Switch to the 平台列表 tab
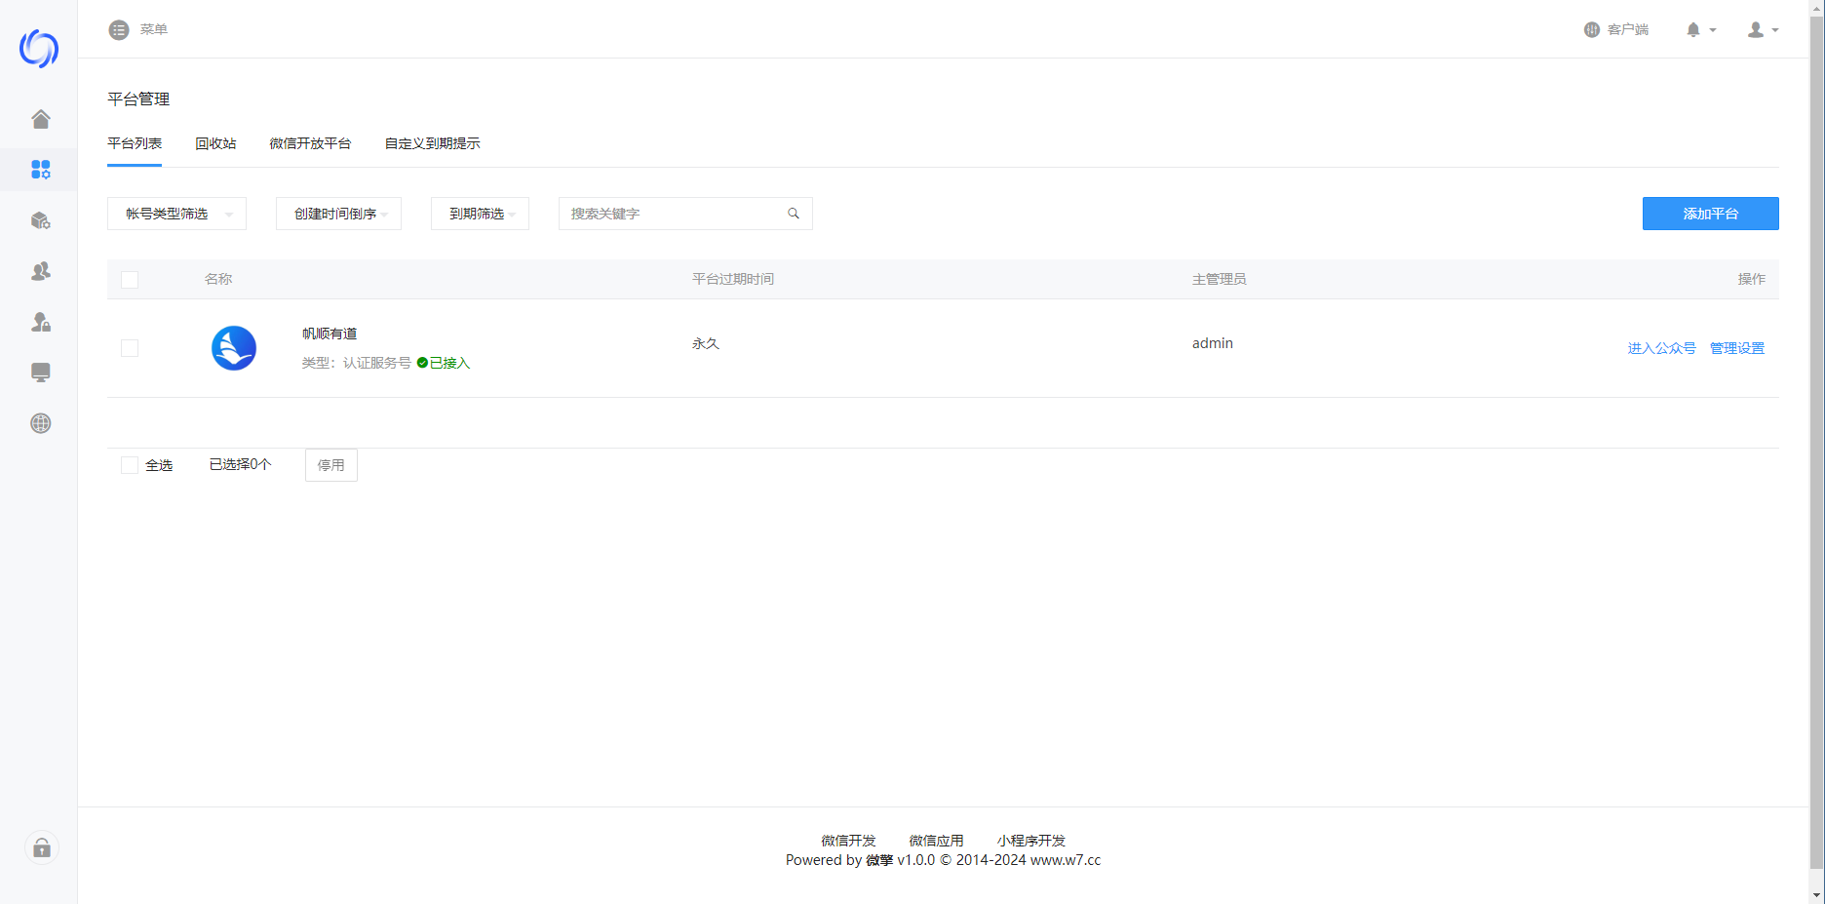The height and width of the screenshot is (904, 1825). [135, 143]
